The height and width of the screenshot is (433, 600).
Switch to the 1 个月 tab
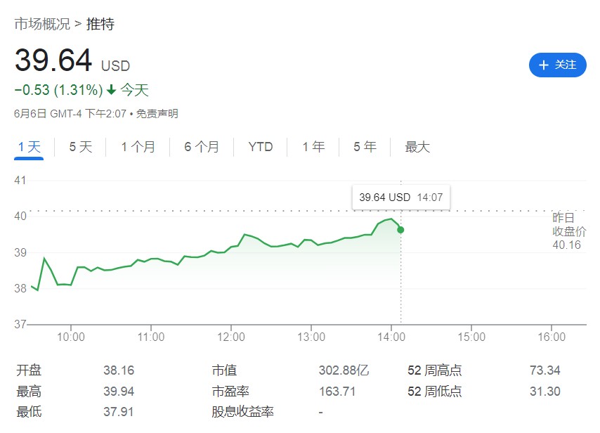[x=138, y=147]
